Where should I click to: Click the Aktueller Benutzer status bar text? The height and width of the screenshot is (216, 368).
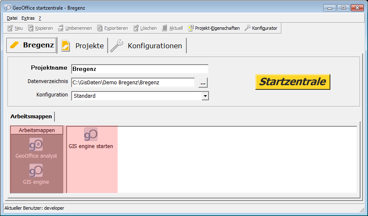pyautogui.click(x=34, y=208)
